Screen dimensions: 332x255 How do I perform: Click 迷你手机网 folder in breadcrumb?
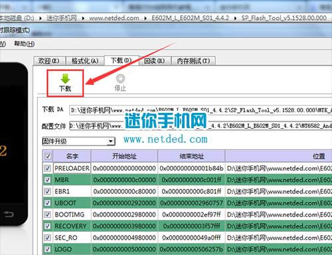62,18
